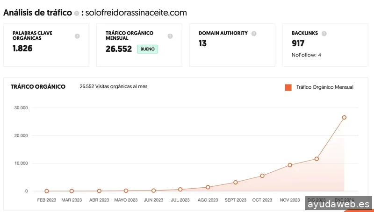Screen dimensions: 374x212
Task: Select the JUL 2023 data point
Action: [180, 190]
